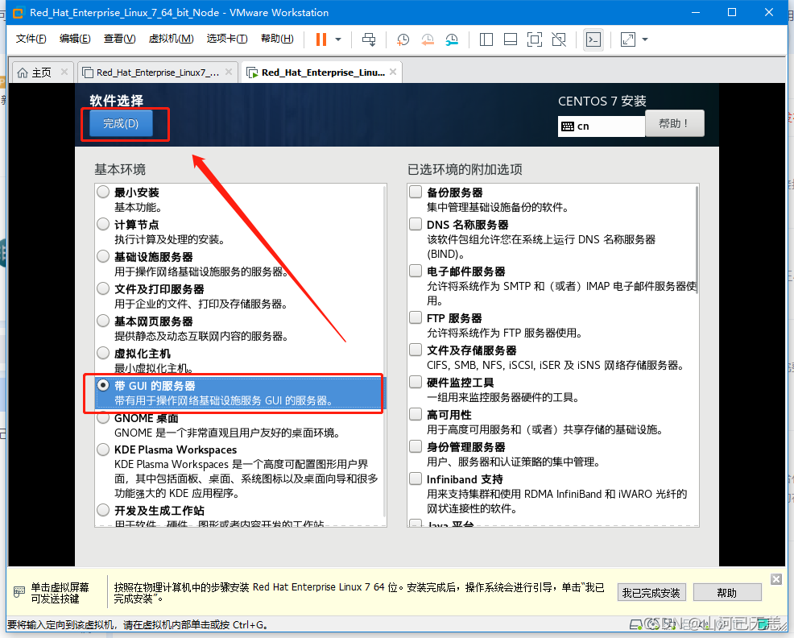Click the VMware Workstation title bar icon
794x638 pixels.
19,13
